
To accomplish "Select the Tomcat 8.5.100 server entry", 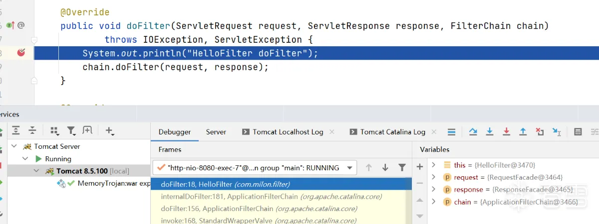I will [82, 171].
